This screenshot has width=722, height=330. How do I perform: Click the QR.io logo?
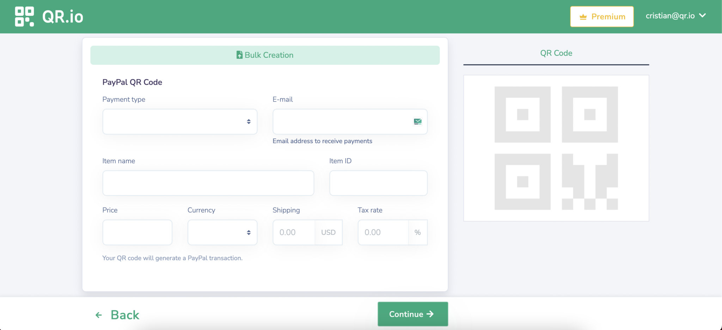tap(48, 16)
